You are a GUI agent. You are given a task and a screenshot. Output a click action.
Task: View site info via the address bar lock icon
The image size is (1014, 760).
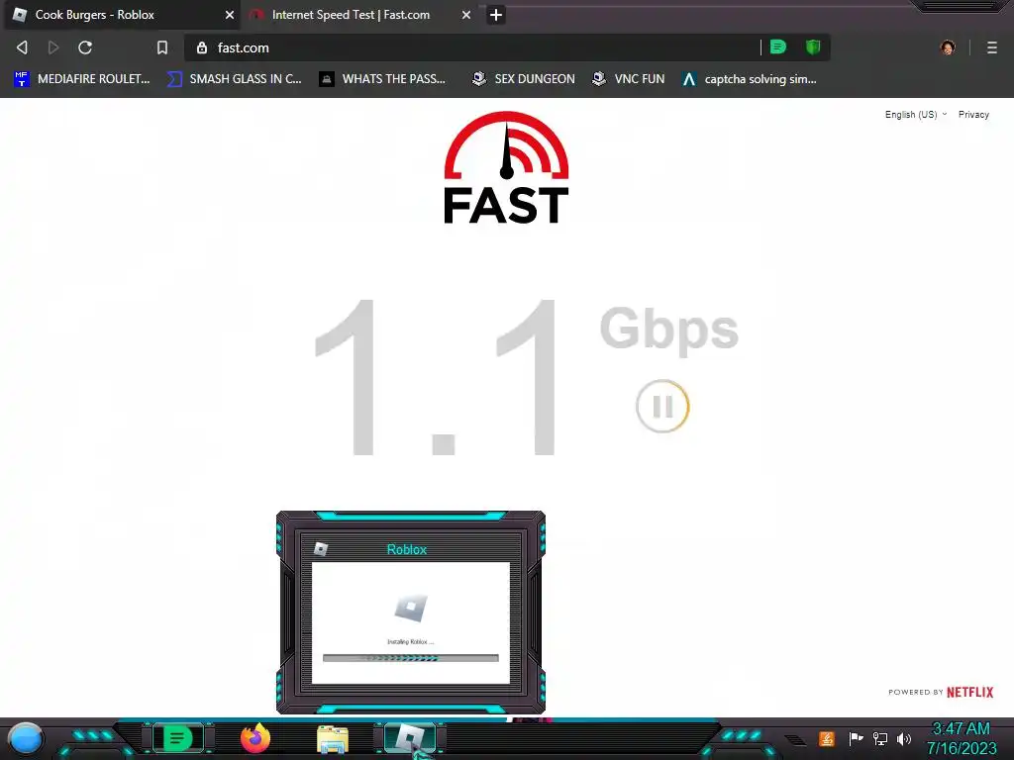202,47
